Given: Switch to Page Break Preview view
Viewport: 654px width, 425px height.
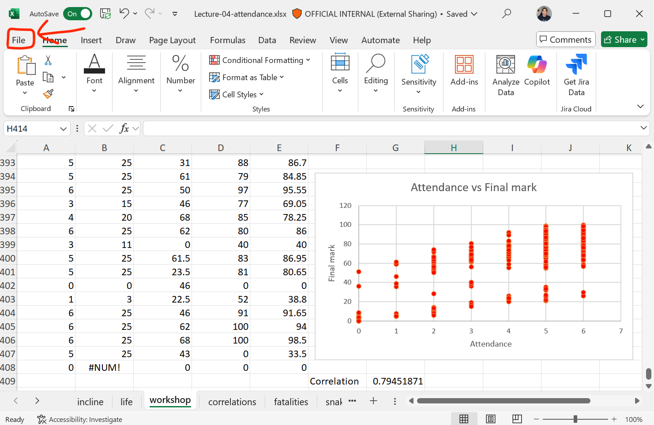Looking at the screenshot, I should (517, 419).
